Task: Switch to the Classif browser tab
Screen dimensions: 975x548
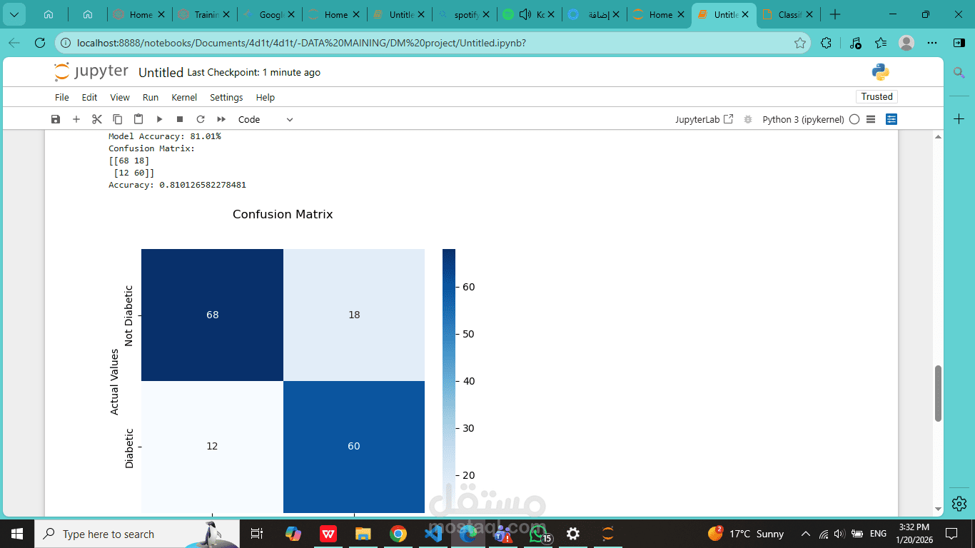Action: pyautogui.click(x=787, y=14)
